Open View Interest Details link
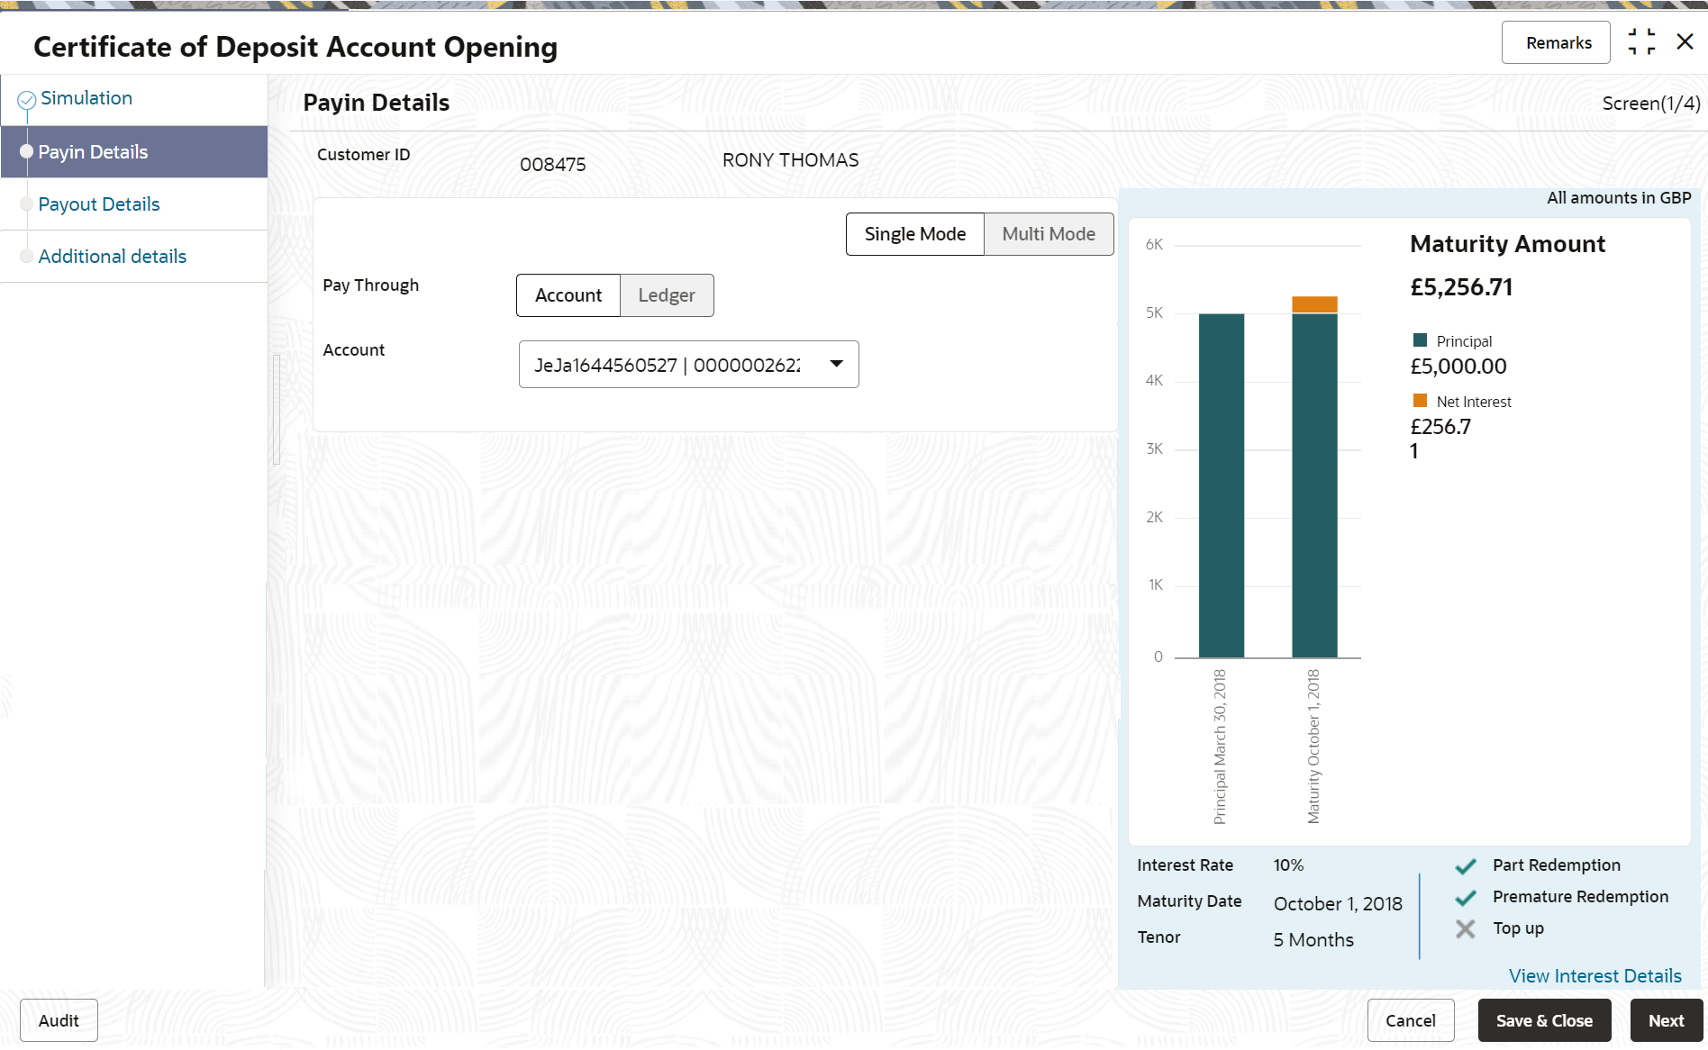 point(1595,976)
